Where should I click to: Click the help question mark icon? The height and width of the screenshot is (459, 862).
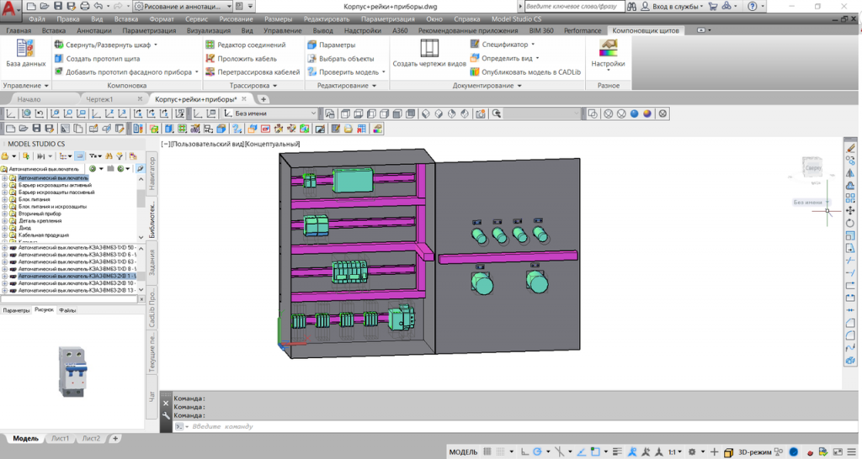point(753,7)
